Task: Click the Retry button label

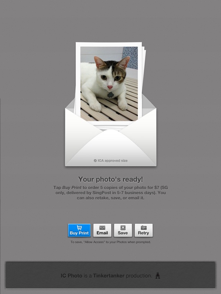Action: click(x=143, y=233)
